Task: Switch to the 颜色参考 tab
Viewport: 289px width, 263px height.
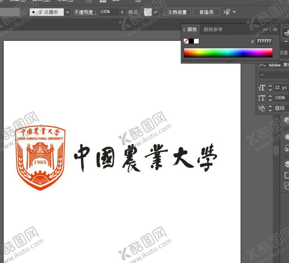Action: (x=213, y=30)
